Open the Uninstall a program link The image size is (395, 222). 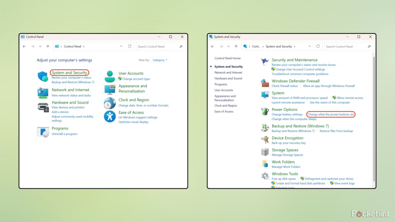tap(64, 134)
